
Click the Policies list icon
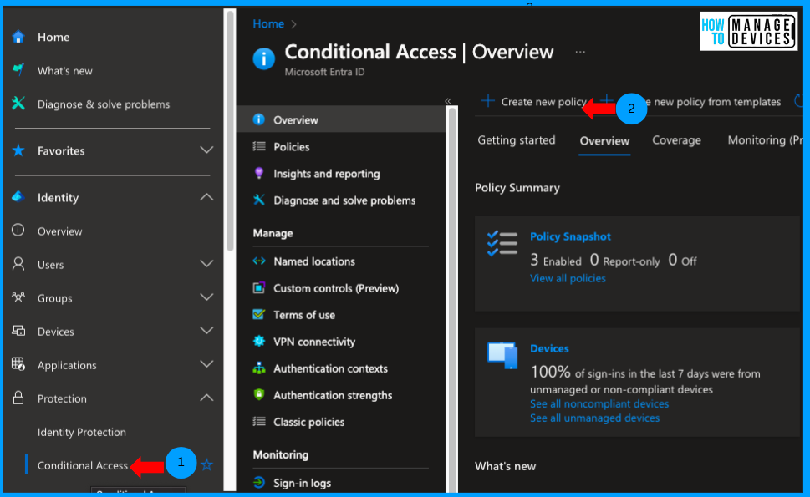click(259, 146)
